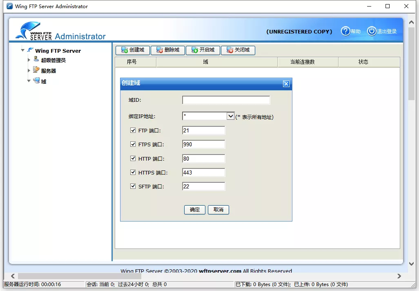This screenshot has height=291, width=419.
Task: Confirm domain creation with 确定 button
Action: click(194, 210)
